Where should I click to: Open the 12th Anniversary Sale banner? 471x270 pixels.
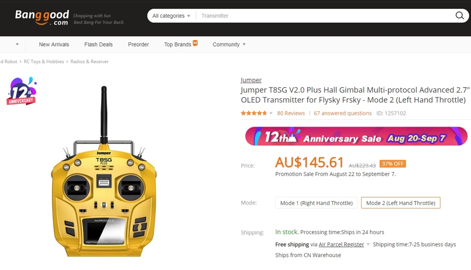[x=356, y=136]
